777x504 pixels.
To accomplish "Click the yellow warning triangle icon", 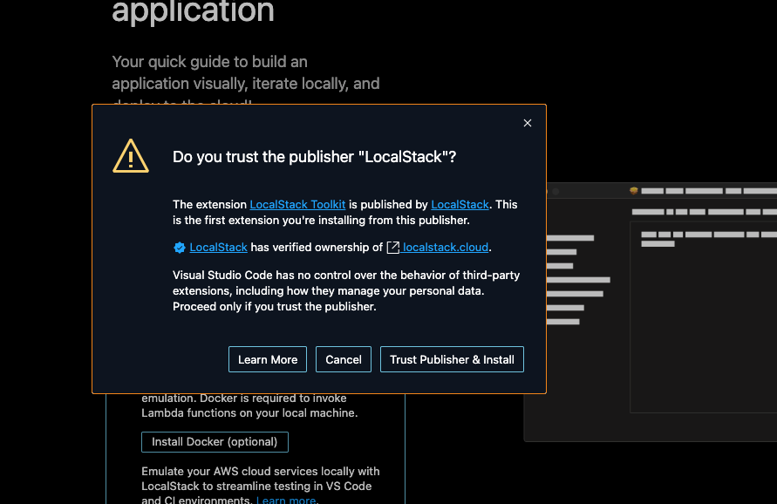I will (x=131, y=156).
